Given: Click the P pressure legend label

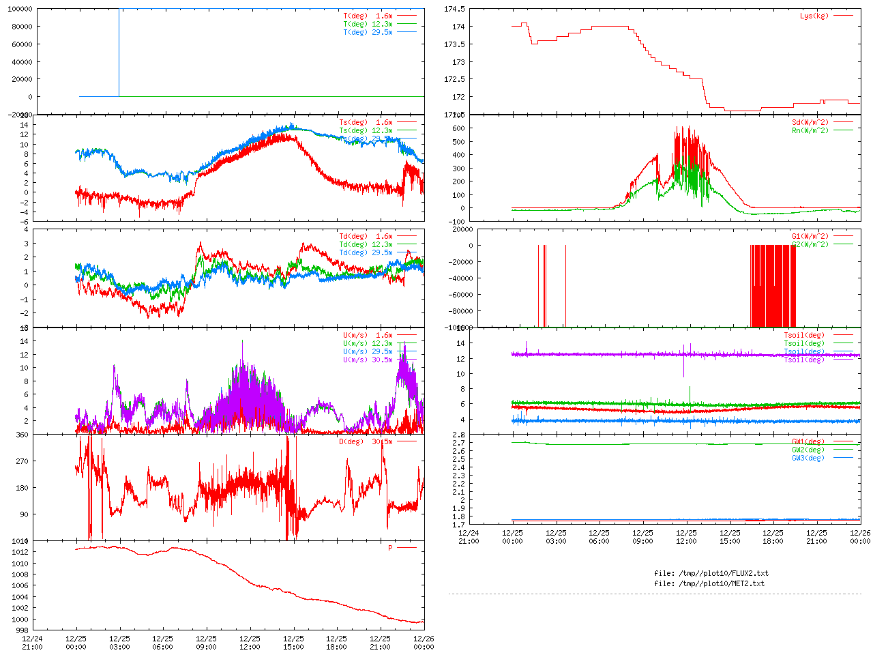Looking at the screenshot, I should 390,548.
